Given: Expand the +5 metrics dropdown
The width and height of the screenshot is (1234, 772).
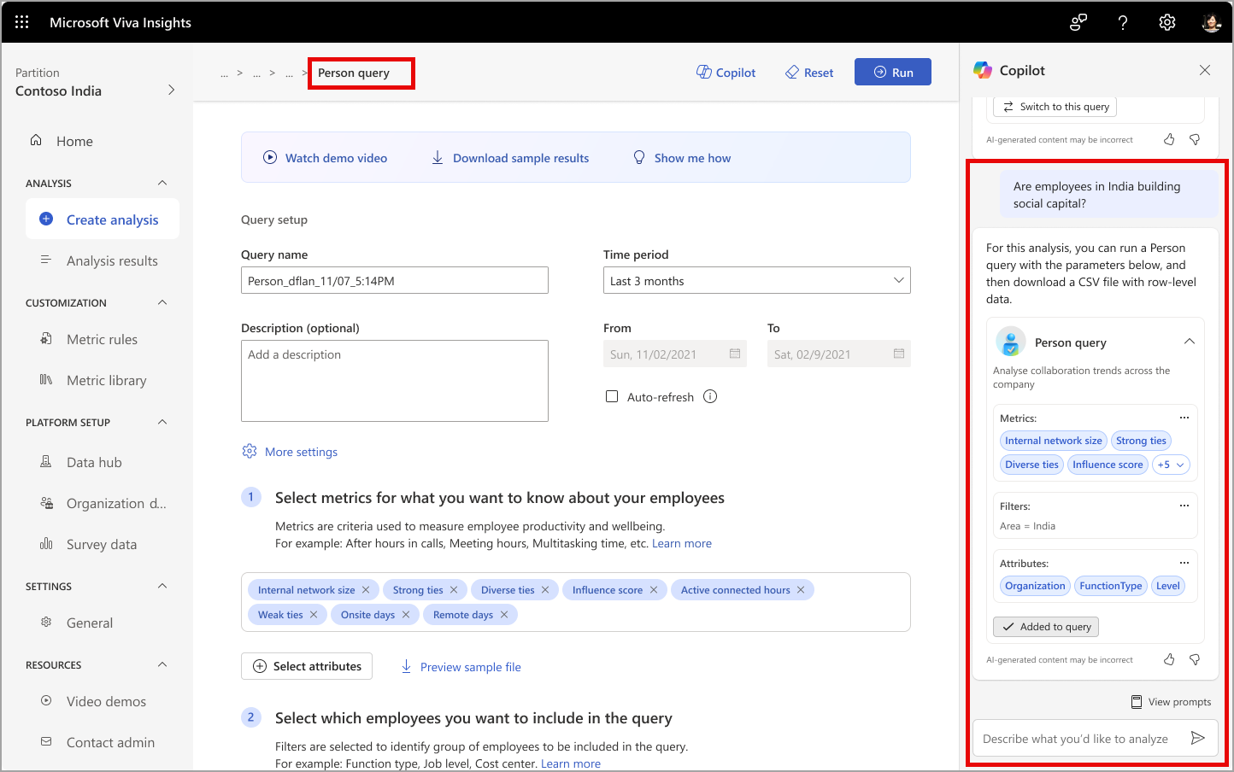Looking at the screenshot, I should tap(1171, 465).
